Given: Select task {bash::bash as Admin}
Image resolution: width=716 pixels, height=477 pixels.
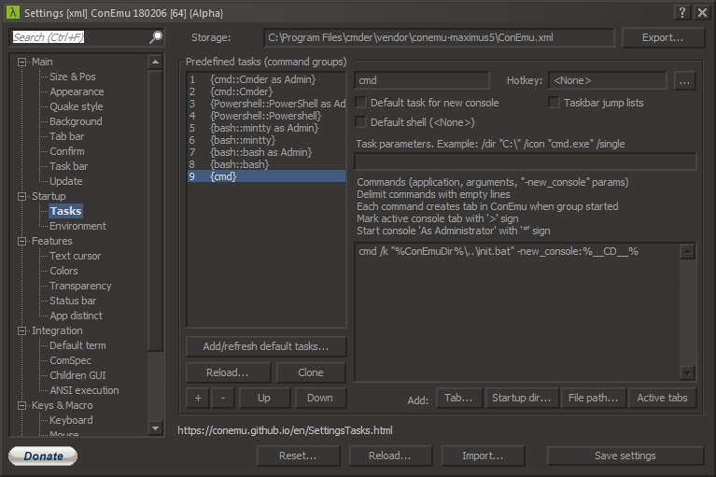Looking at the screenshot, I should (266, 152).
